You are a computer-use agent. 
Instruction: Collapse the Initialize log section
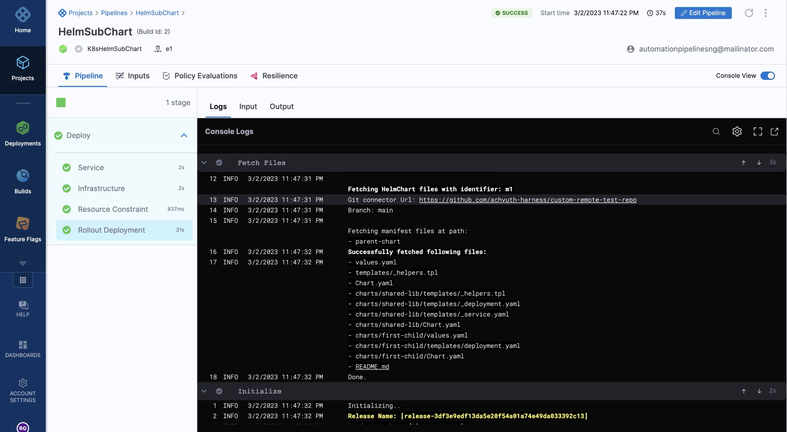tap(204, 391)
